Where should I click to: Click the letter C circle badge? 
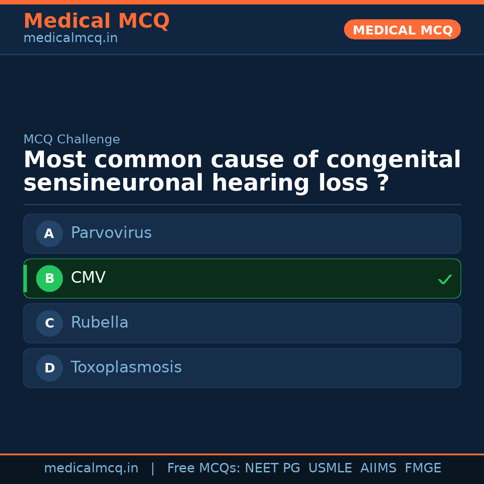pyautogui.click(x=49, y=323)
